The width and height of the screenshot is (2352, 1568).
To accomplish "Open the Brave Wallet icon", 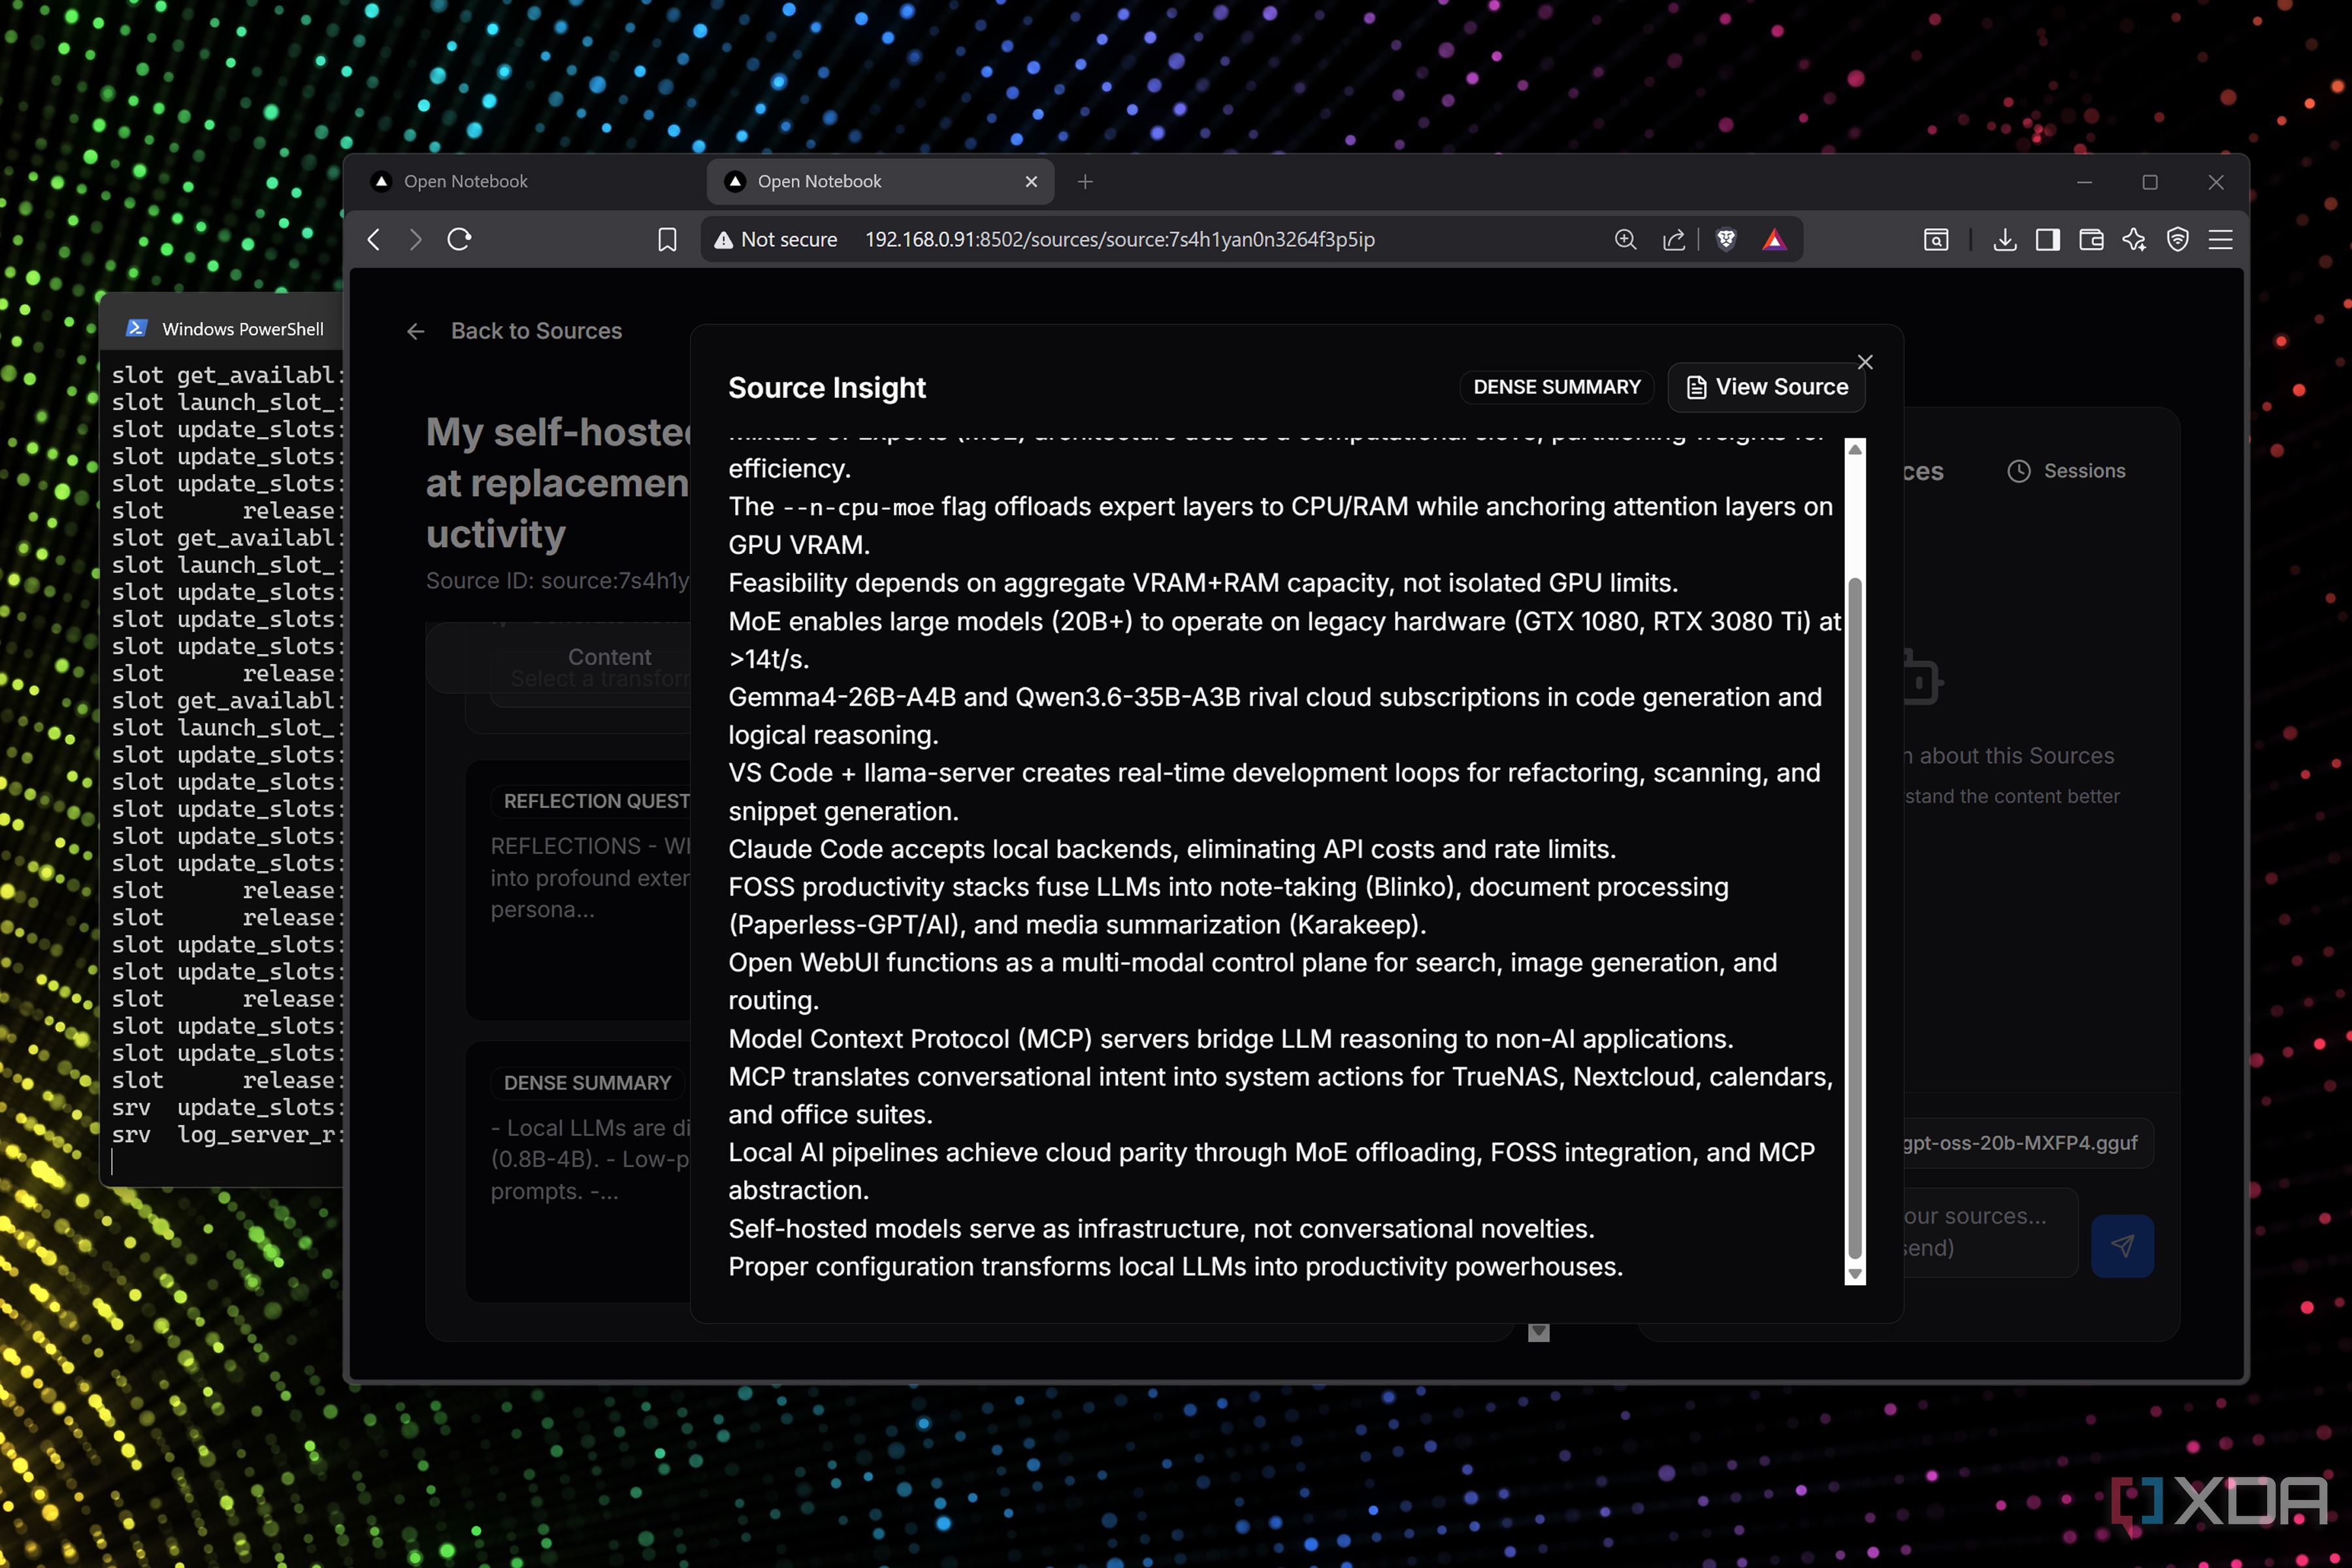I will [x=2091, y=240].
